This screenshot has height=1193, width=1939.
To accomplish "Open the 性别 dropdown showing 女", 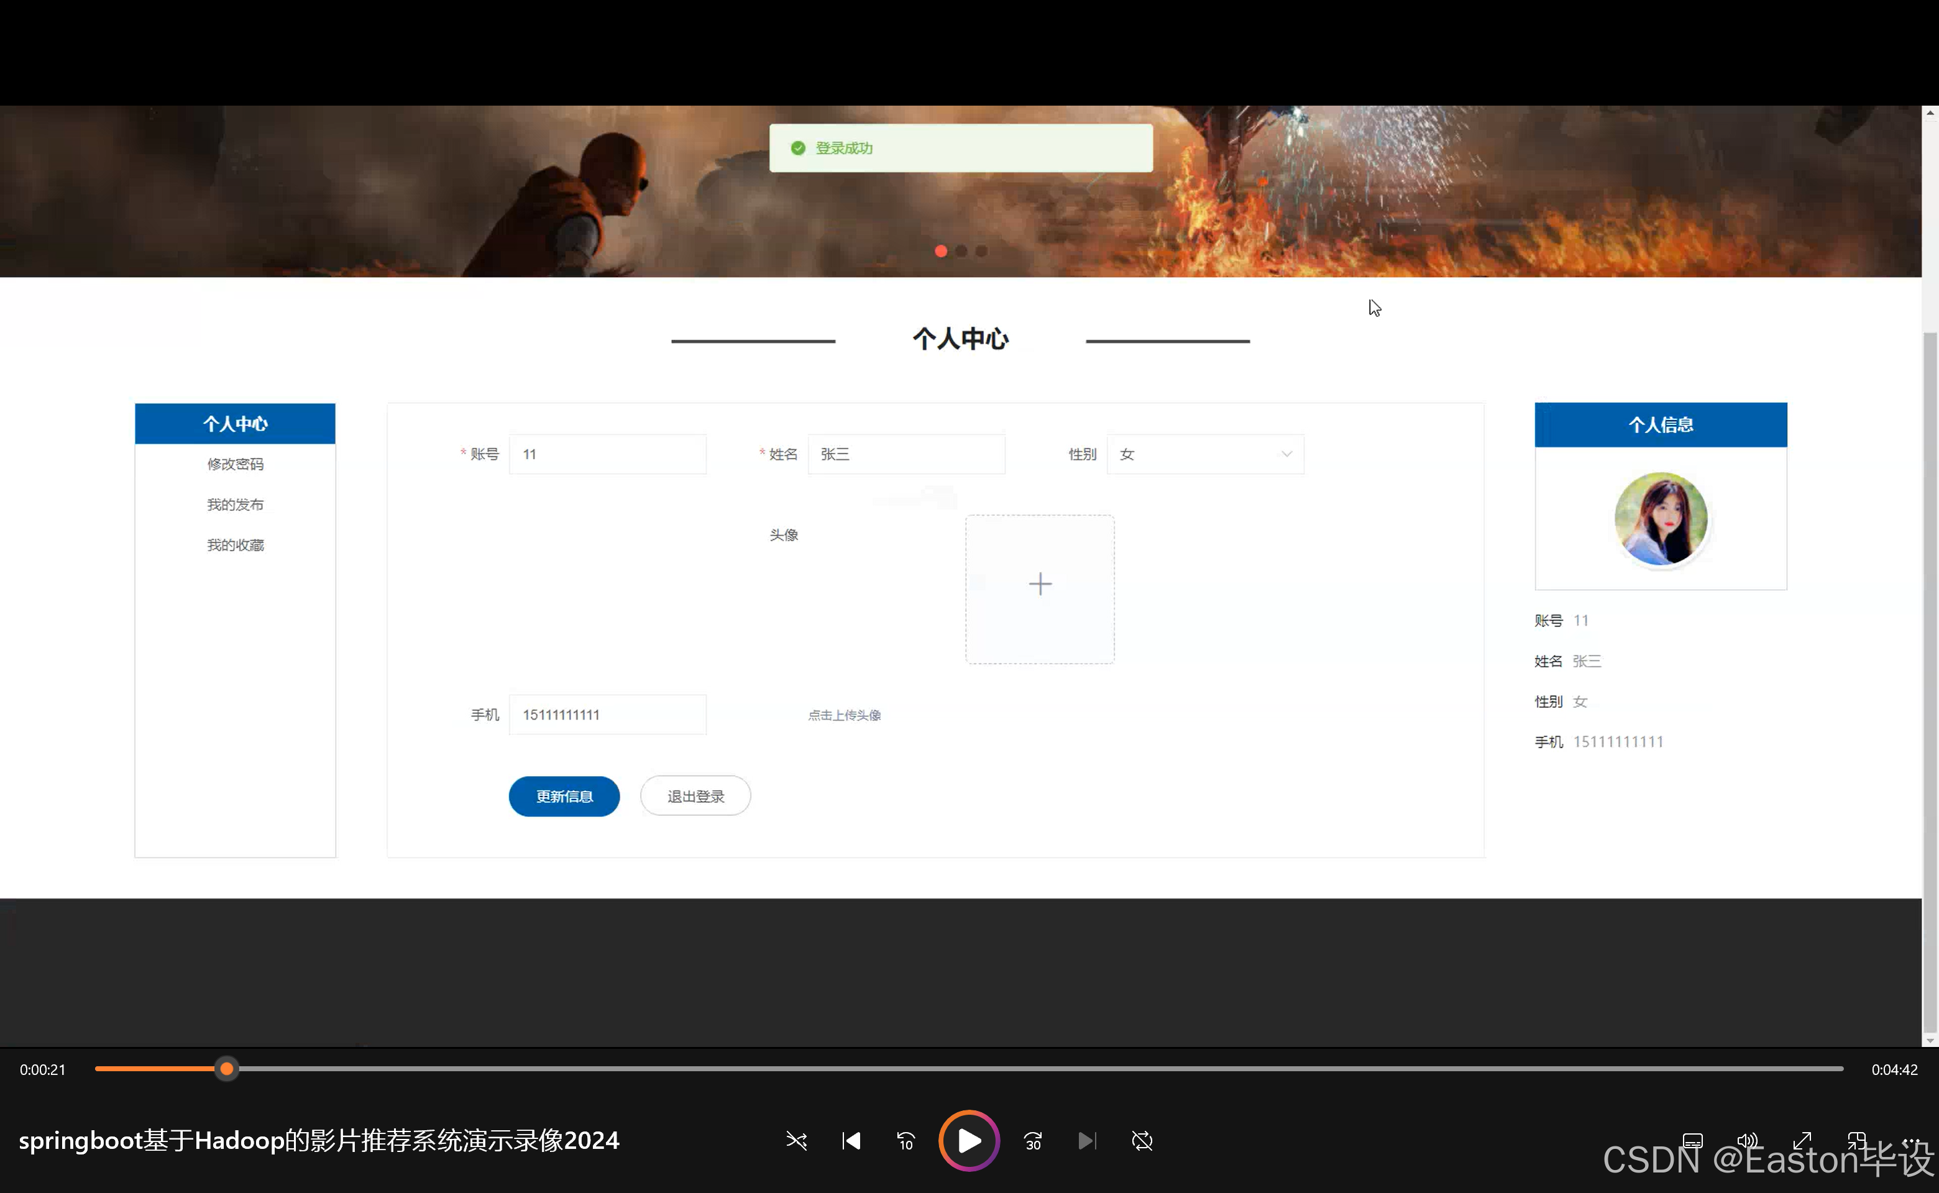I will [x=1205, y=454].
